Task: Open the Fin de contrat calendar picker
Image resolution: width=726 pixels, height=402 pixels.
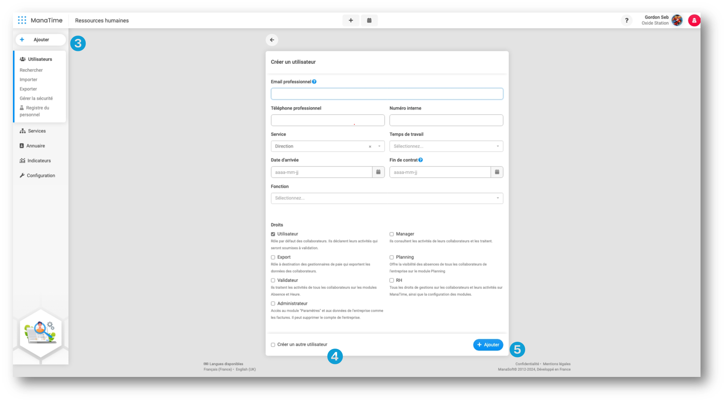Action: 497,172
